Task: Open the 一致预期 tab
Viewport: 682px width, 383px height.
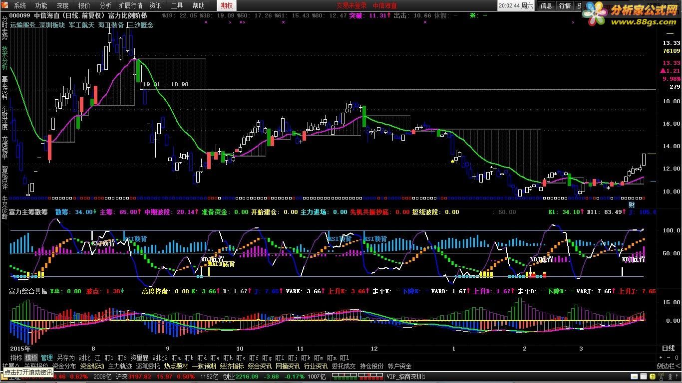Action: pyautogui.click(x=204, y=366)
